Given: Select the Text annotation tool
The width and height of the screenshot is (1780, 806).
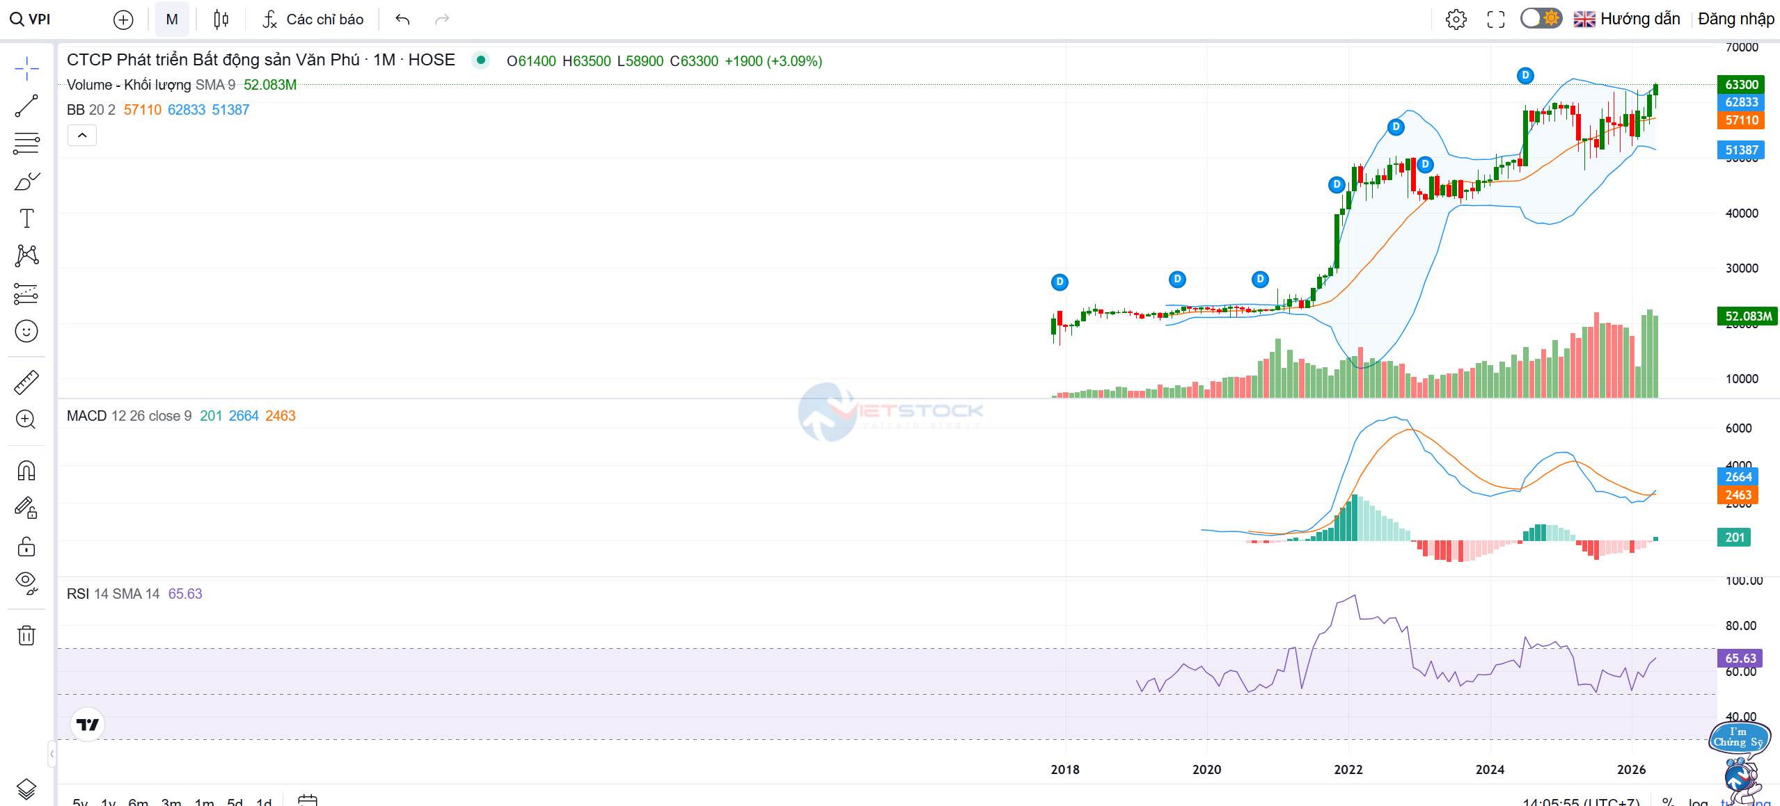Looking at the screenshot, I should pos(26,219).
